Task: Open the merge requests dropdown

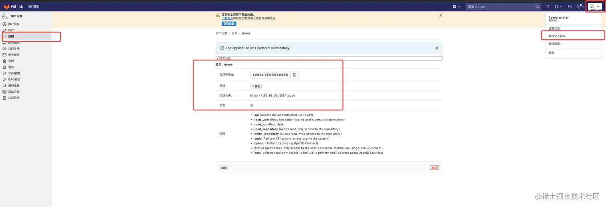Action: [558, 6]
